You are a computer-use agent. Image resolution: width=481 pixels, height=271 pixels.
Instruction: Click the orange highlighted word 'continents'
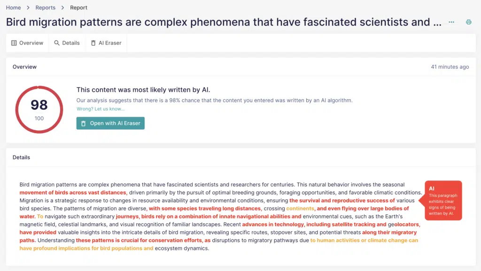(300, 209)
